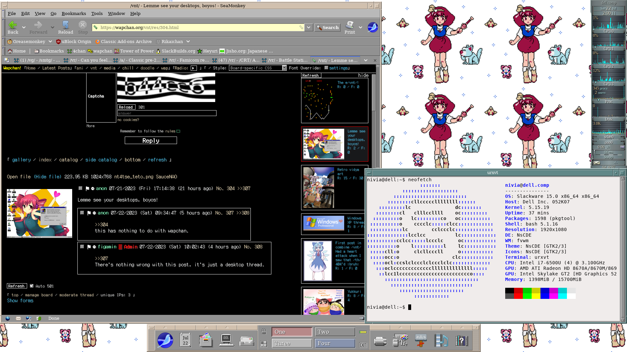Open the Board-specific CSS style dropdown
Image resolution: width=627 pixels, height=352 pixels.
[258, 68]
